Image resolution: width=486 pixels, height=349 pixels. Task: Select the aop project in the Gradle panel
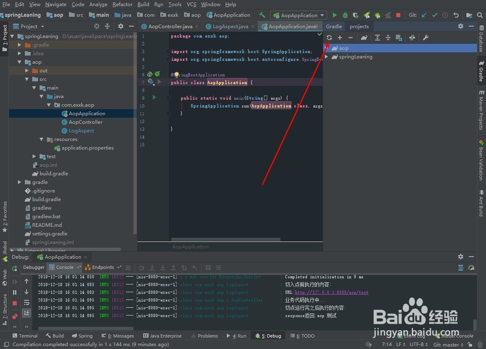400,48
